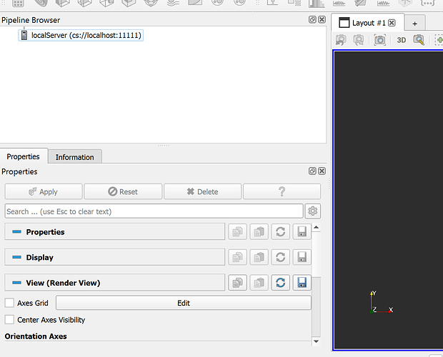Toggle advanced properties with the gear icon
Image resolution: width=443 pixels, height=357 pixels.
click(312, 211)
